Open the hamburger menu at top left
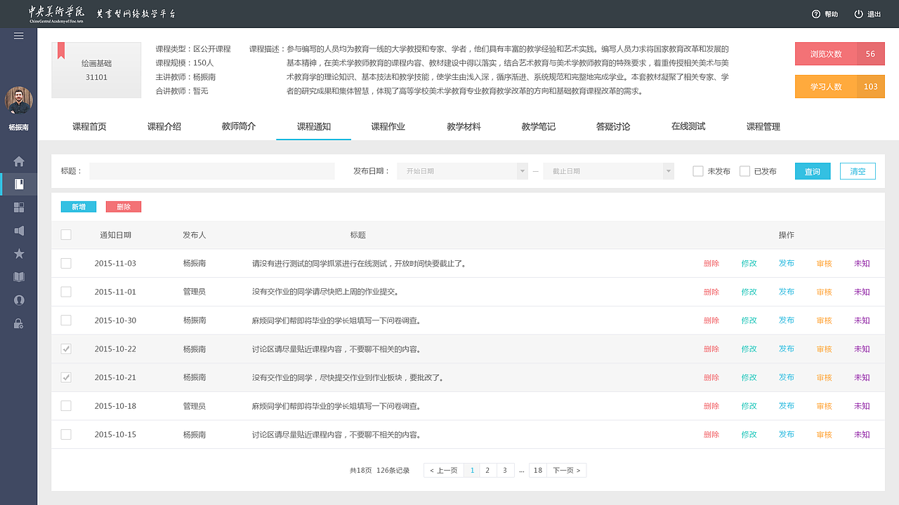The image size is (899, 505). (x=18, y=36)
